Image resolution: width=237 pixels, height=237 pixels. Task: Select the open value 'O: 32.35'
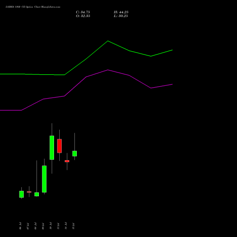83,16
